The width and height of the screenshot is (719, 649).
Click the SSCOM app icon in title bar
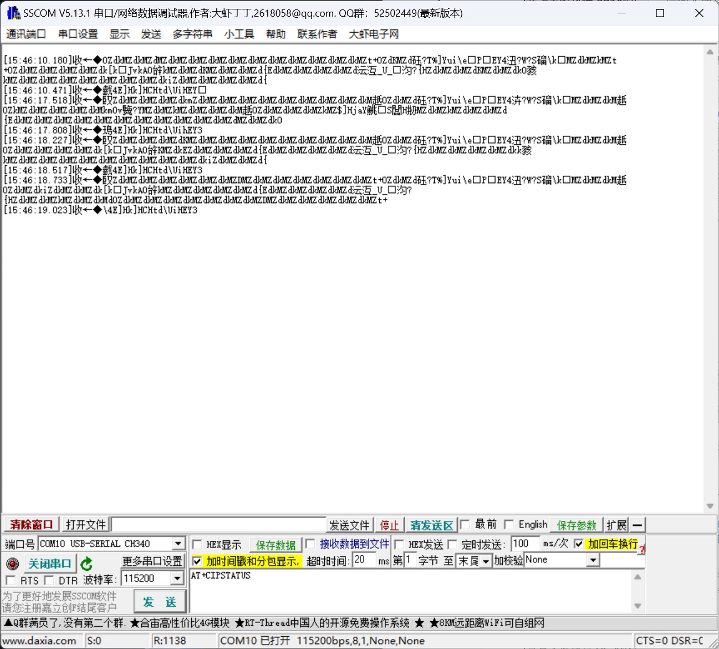coord(13,13)
